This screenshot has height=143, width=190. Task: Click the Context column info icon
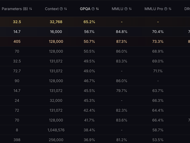coord(61,9)
